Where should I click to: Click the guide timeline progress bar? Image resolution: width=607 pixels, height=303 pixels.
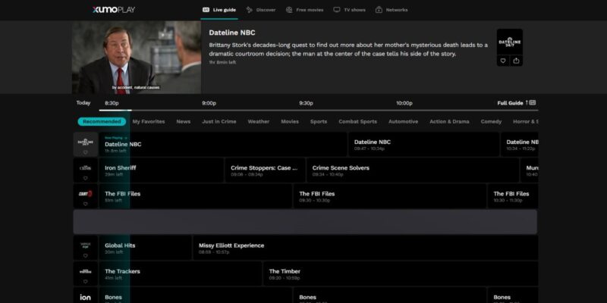coord(318,111)
